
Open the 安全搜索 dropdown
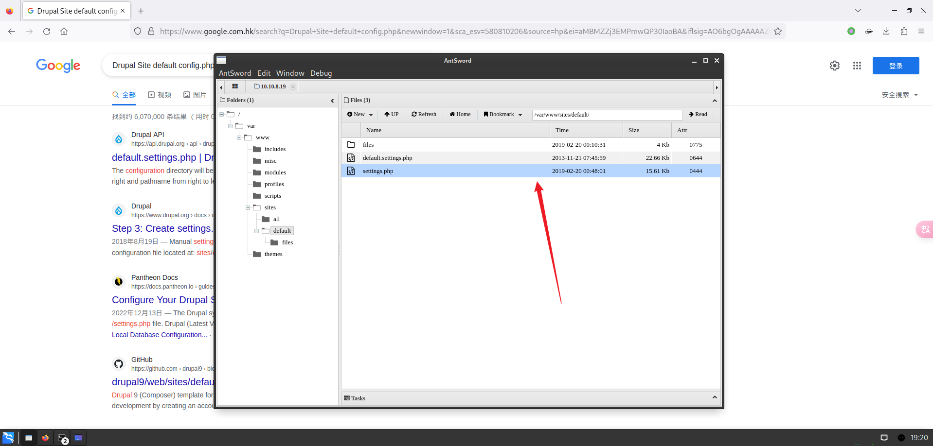pos(900,95)
